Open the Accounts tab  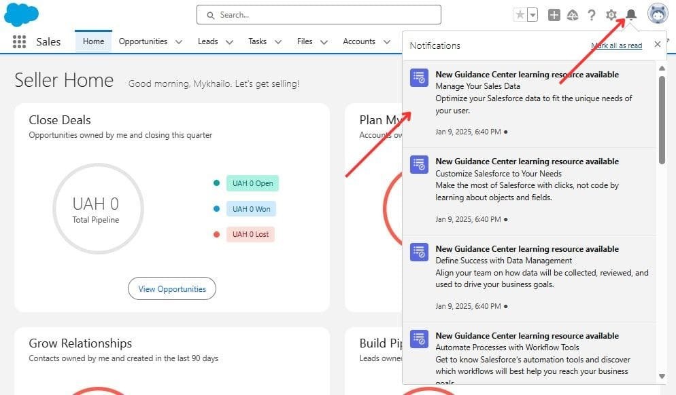pos(359,41)
